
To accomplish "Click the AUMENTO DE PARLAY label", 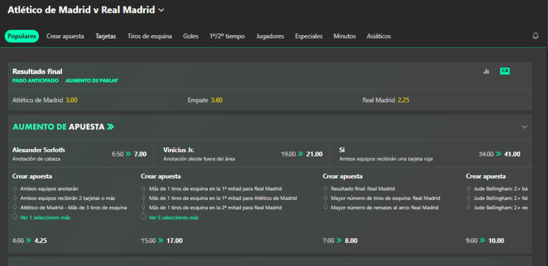I will (x=92, y=81).
